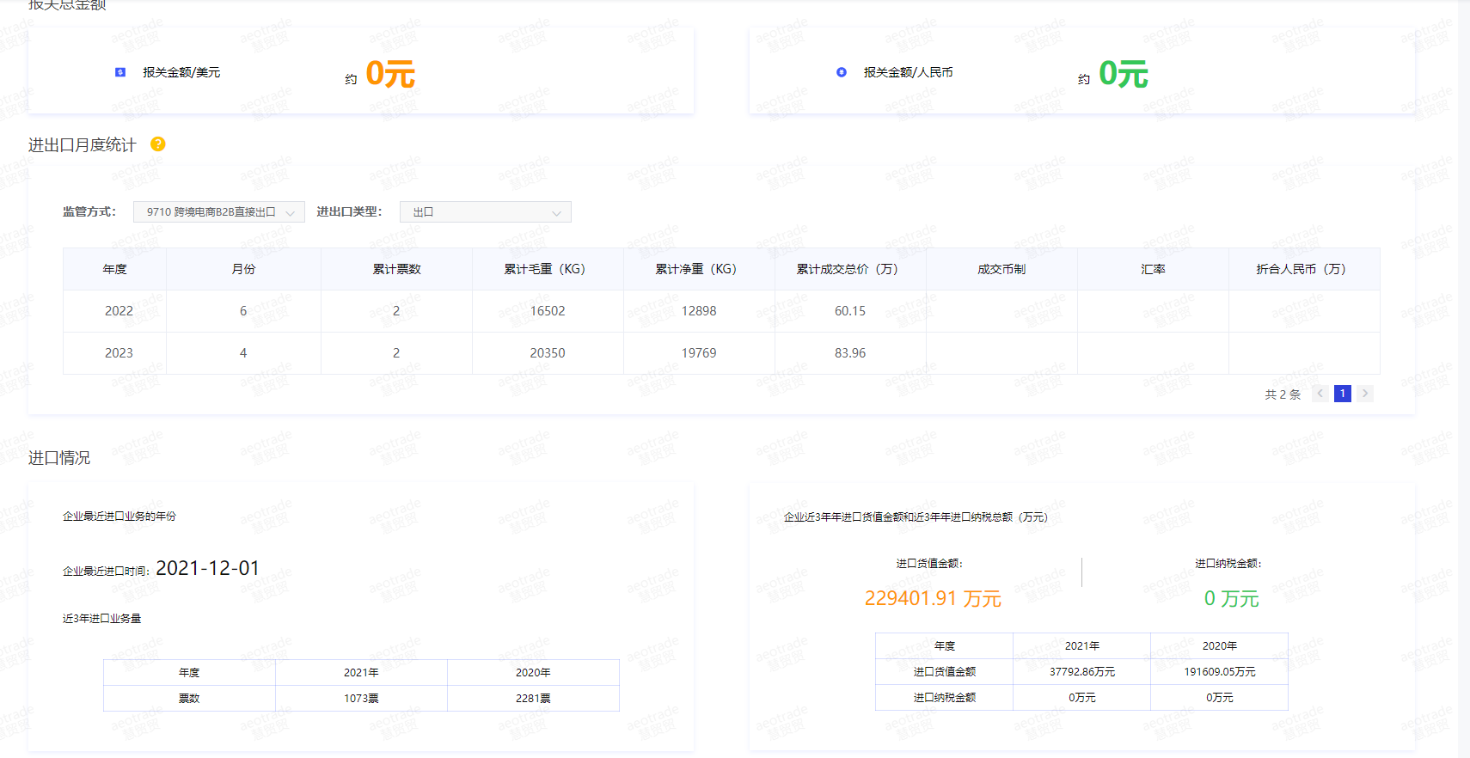Click the orange 0元 USD declaration amount
The image size is (1470, 758).
point(390,74)
